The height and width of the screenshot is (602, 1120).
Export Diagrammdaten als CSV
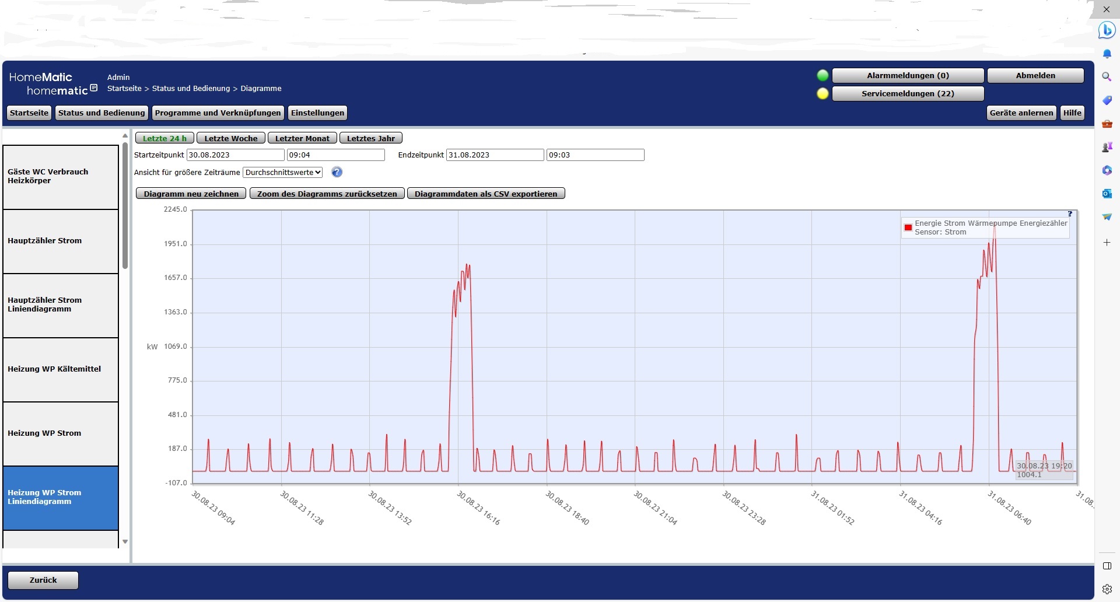[x=486, y=194]
